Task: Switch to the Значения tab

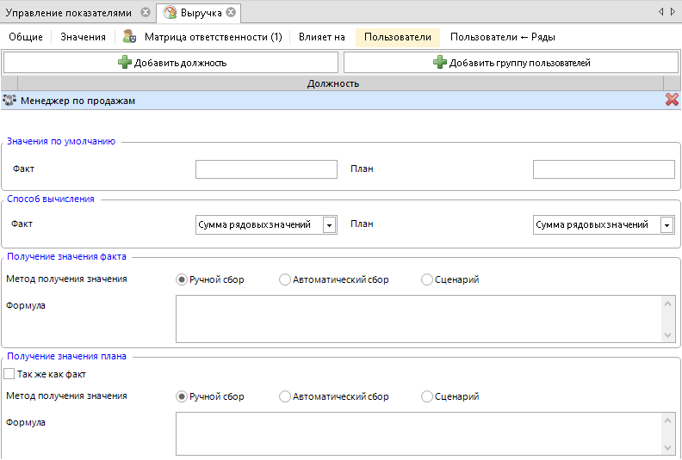Action: pyautogui.click(x=83, y=37)
